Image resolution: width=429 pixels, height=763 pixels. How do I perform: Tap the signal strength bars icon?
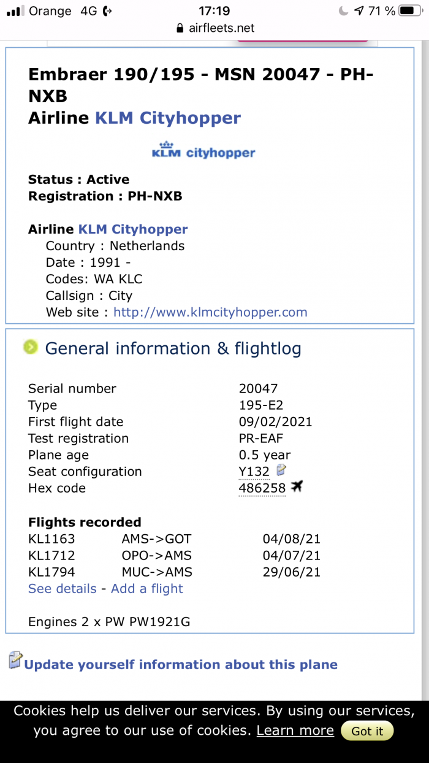[x=15, y=11]
